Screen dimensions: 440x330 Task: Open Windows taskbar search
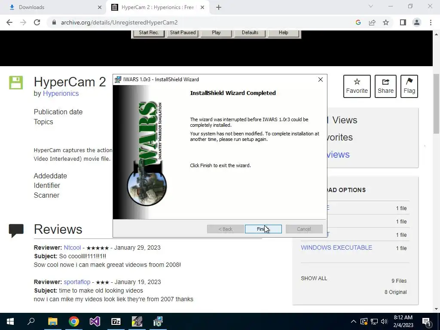pyautogui.click(x=31, y=321)
